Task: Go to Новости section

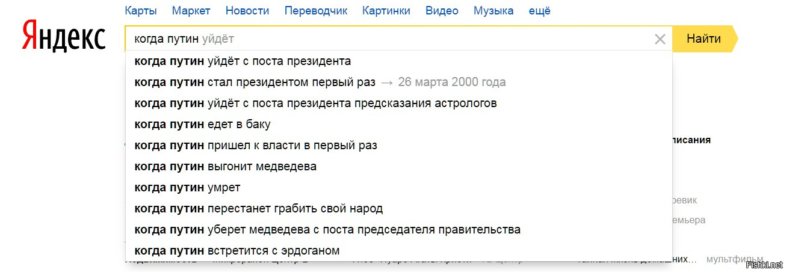Action: (x=247, y=10)
